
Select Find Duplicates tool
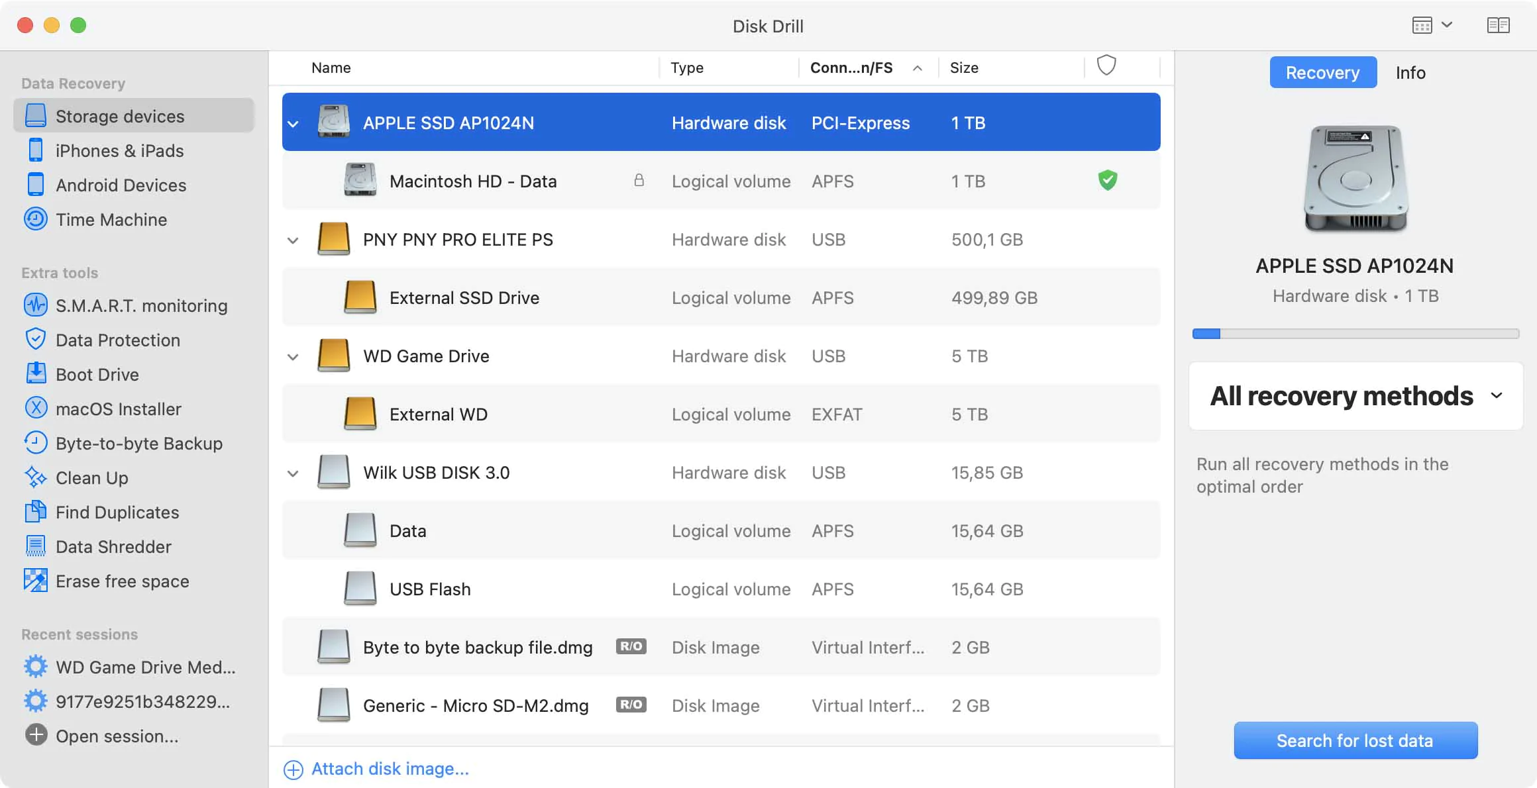[118, 512]
